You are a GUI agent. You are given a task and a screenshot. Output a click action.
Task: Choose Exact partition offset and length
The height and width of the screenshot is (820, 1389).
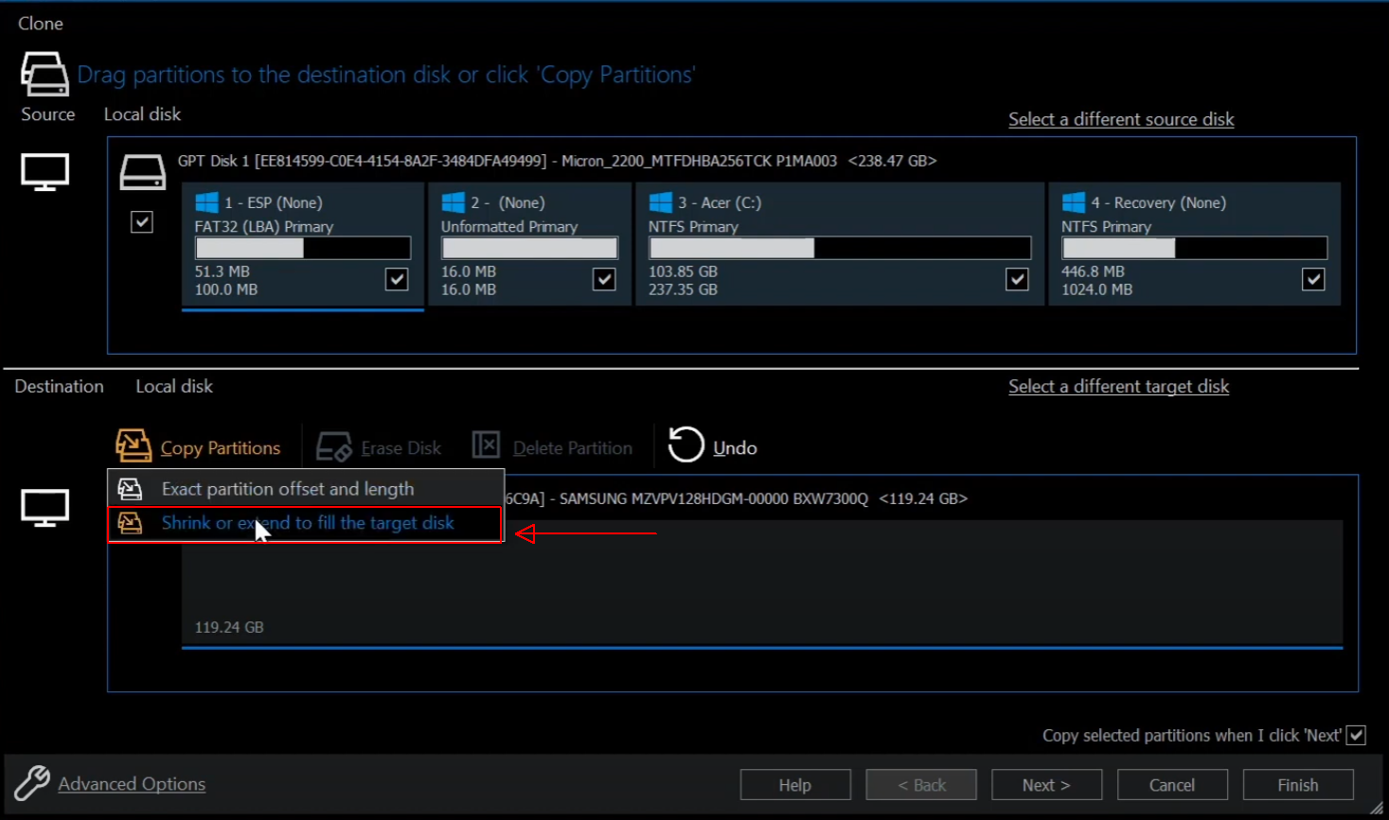tap(305, 489)
